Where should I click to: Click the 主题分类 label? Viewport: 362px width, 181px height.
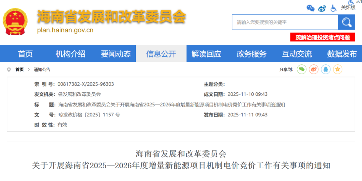pyautogui.click(x=214, y=84)
